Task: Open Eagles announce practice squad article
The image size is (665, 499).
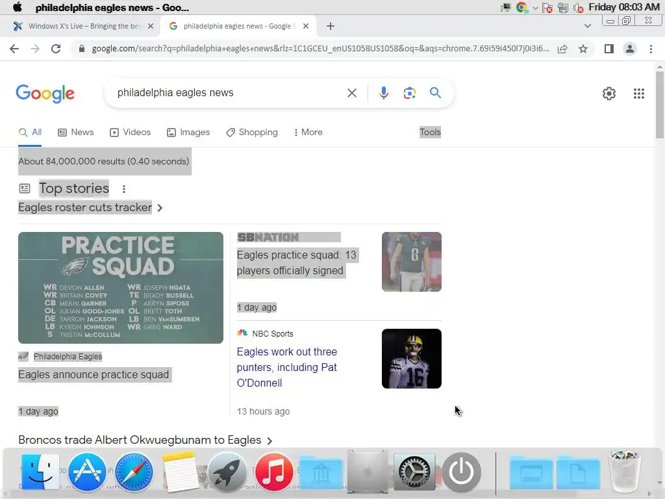Action: (x=94, y=375)
